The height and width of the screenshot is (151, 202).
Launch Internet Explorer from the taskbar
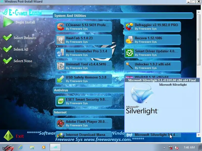20,147
